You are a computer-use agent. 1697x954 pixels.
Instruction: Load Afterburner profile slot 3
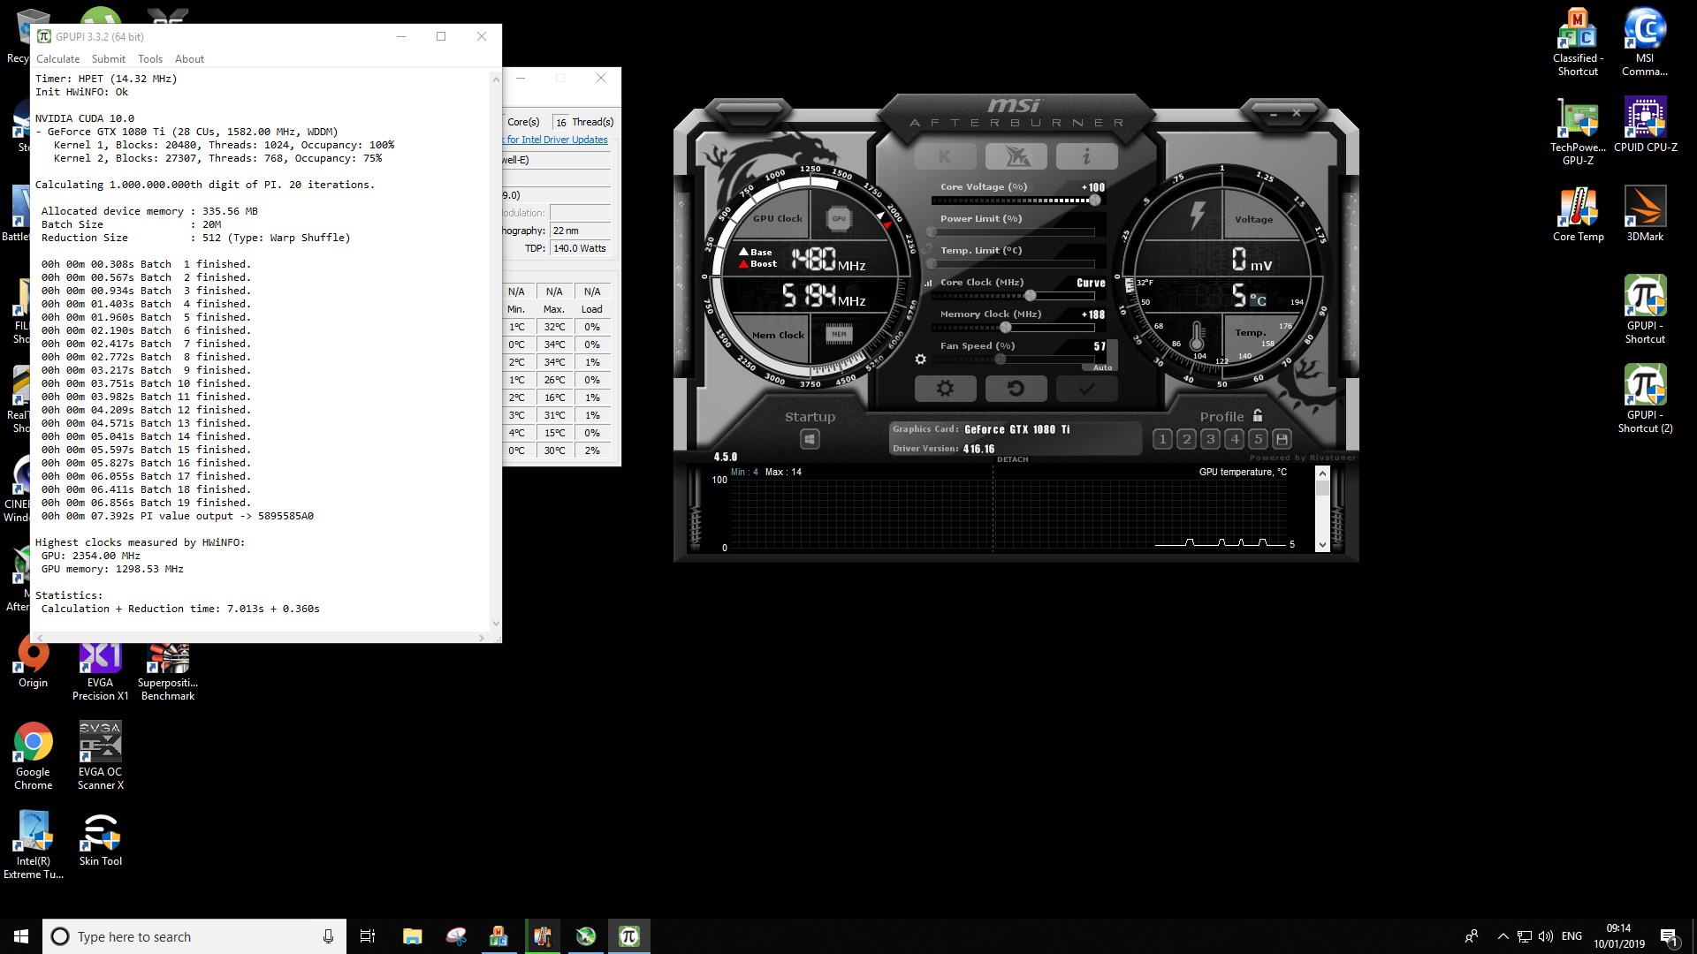pos(1211,439)
